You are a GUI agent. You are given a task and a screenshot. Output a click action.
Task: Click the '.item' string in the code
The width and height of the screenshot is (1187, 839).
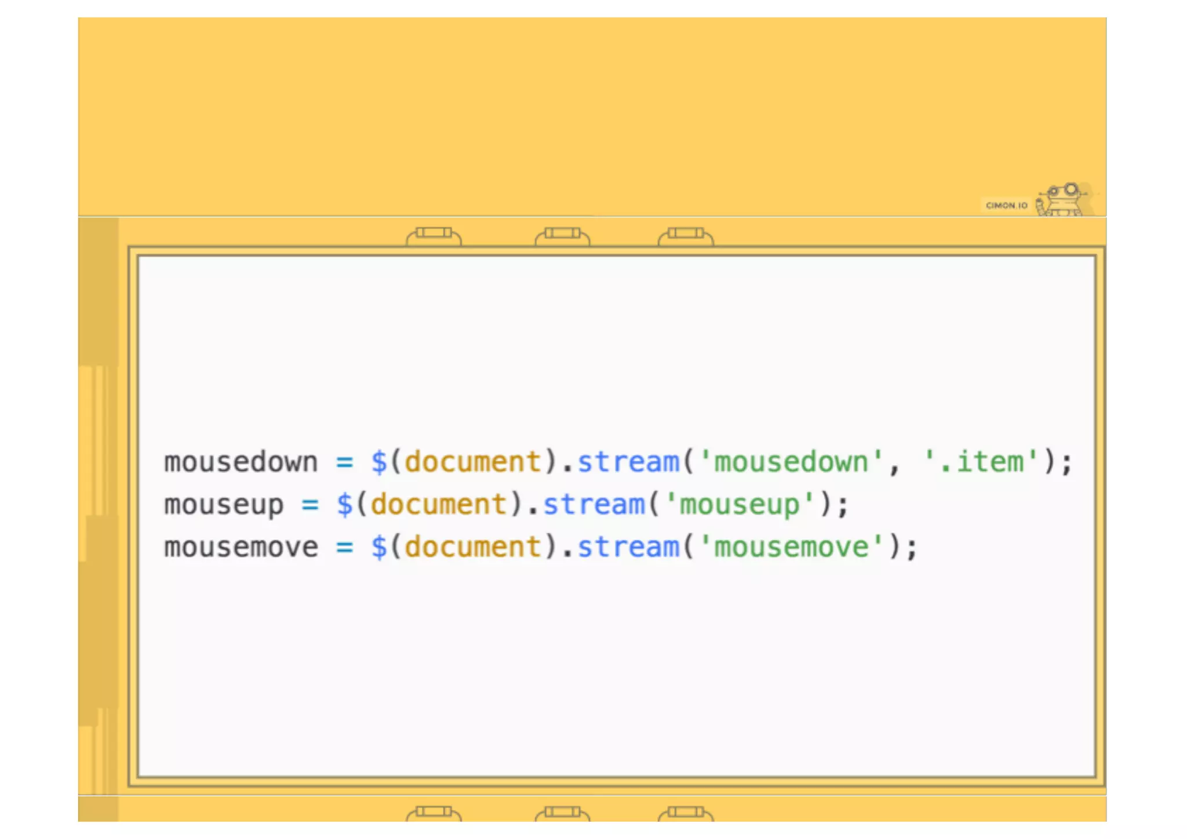(x=981, y=462)
